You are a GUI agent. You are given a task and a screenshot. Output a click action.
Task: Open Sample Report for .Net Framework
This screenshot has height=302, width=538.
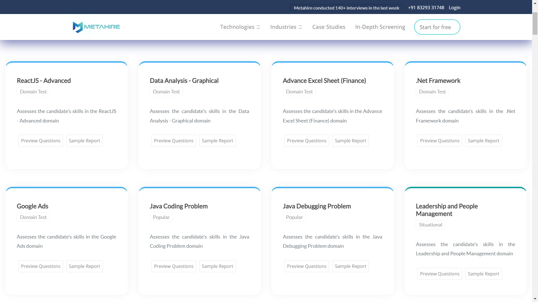[483, 141]
